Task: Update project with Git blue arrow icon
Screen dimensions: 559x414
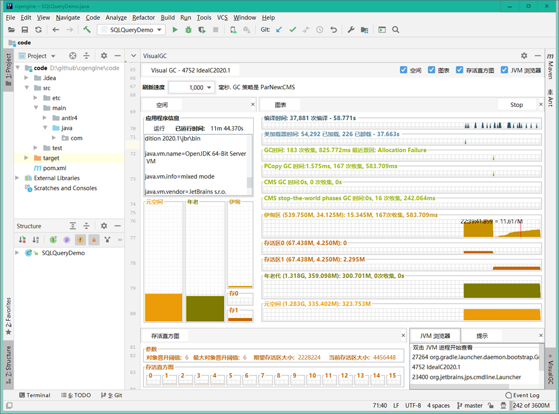Action: click(x=279, y=29)
